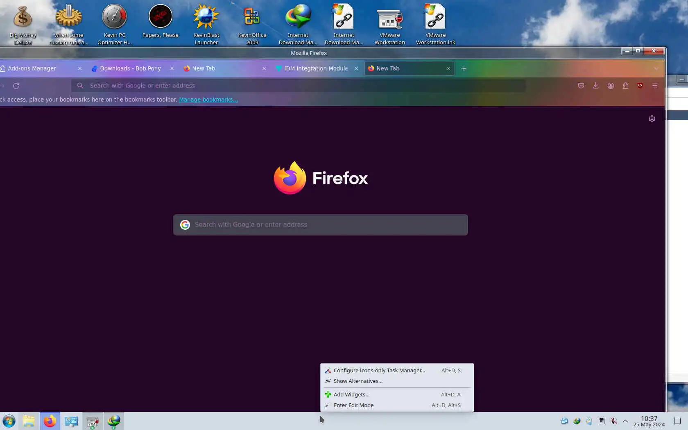Personalize the New Tab with the gear icon
This screenshot has height=430, width=688.
coord(652,119)
